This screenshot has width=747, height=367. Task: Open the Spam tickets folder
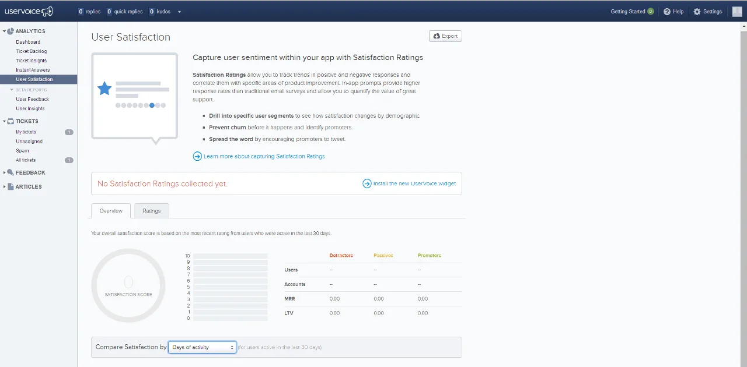pos(22,151)
